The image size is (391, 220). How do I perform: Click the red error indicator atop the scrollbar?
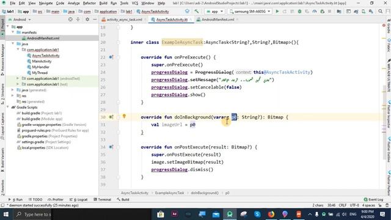click(384, 26)
